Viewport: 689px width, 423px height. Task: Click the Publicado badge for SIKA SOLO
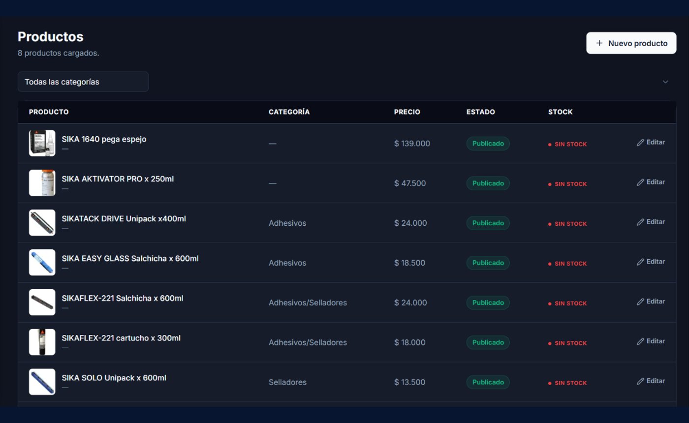click(x=488, y=383)
